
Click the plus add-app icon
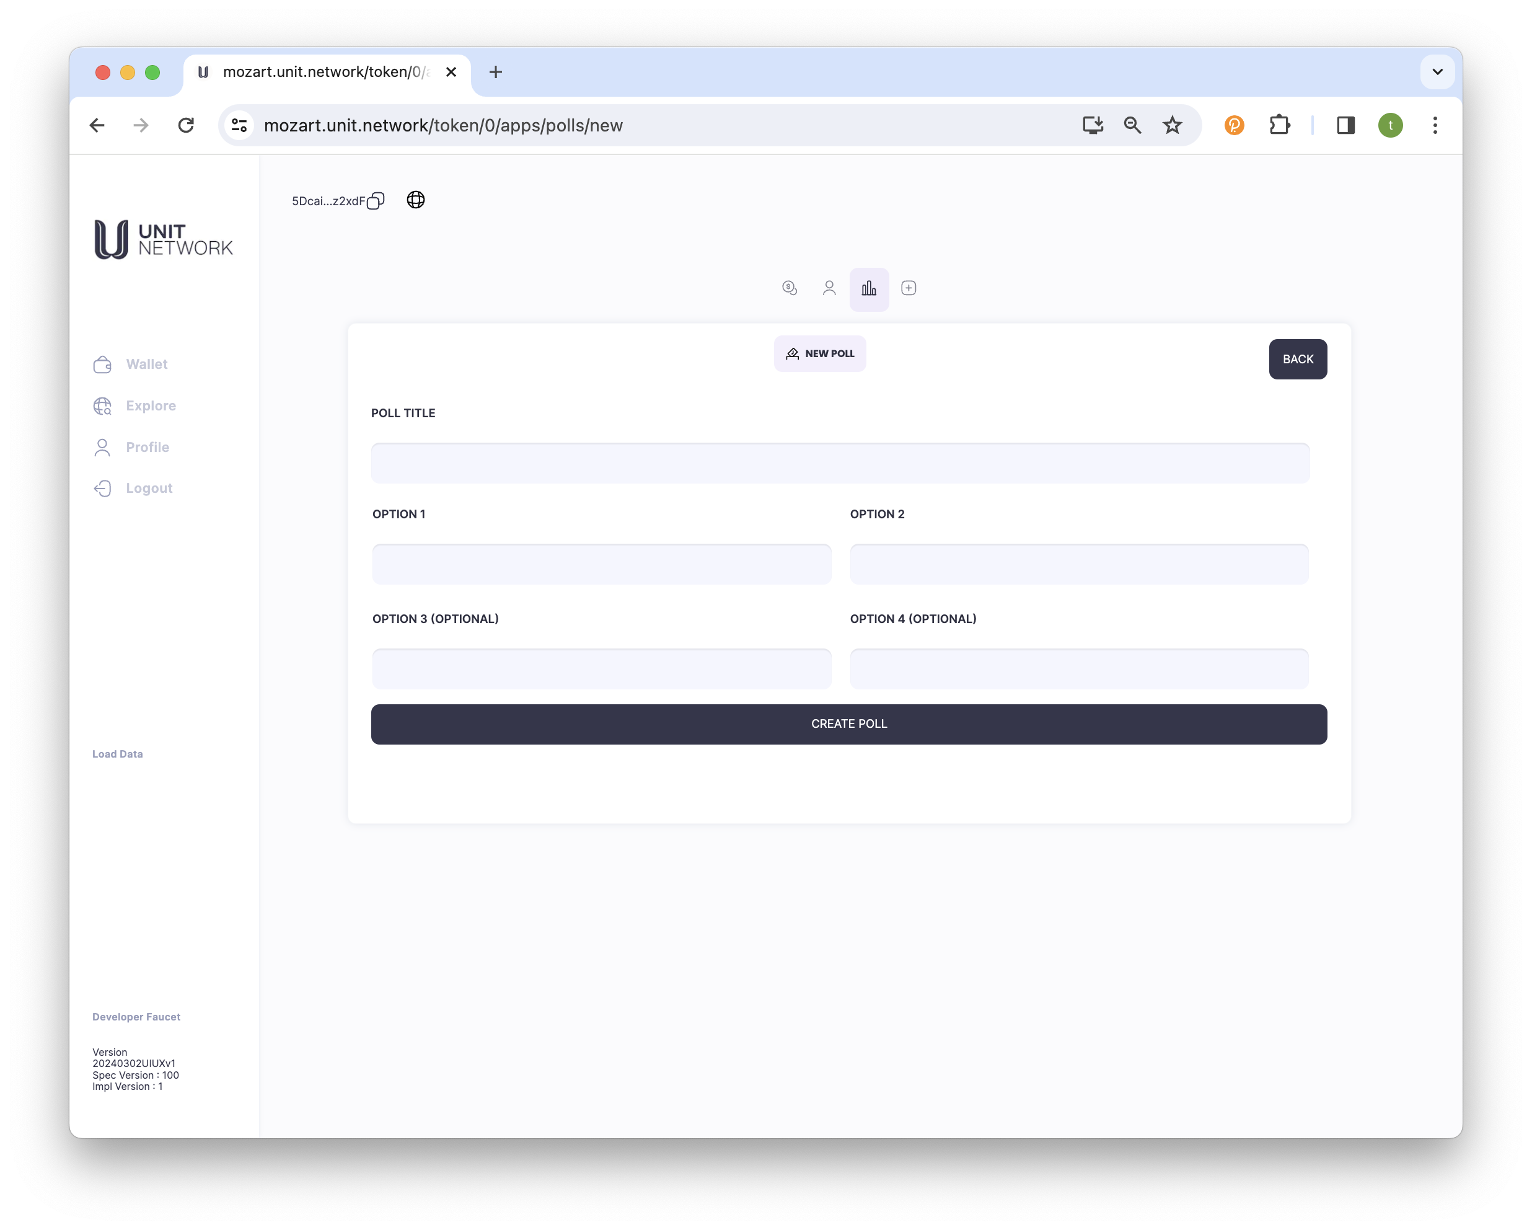coord(908,288)
